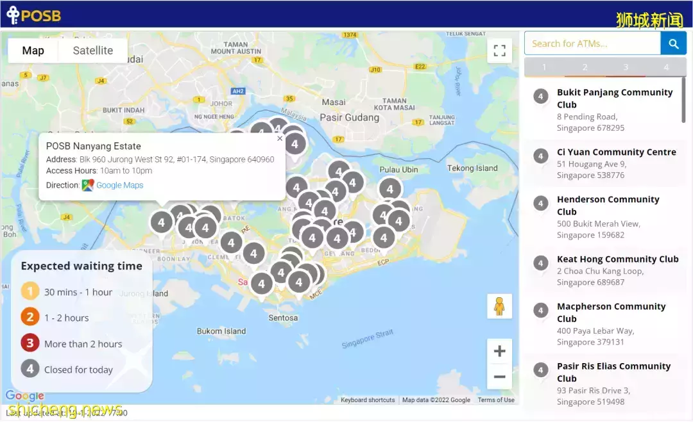Select filter tab 1

point(544,67)
